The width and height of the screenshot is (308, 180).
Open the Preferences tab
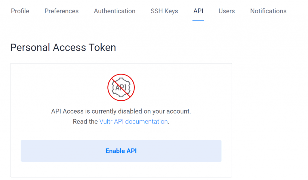pos(61,11)
